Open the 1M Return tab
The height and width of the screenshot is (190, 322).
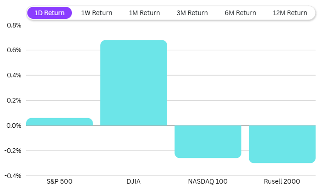144,13
